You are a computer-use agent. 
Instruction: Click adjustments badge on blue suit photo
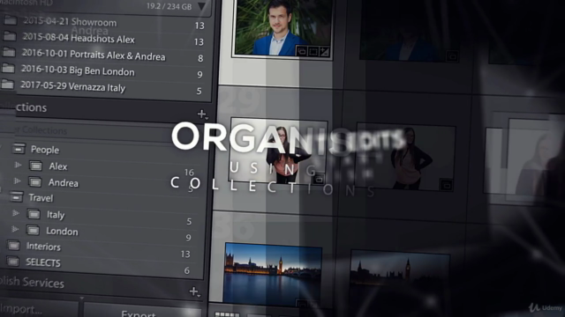(x=324, y=53)
